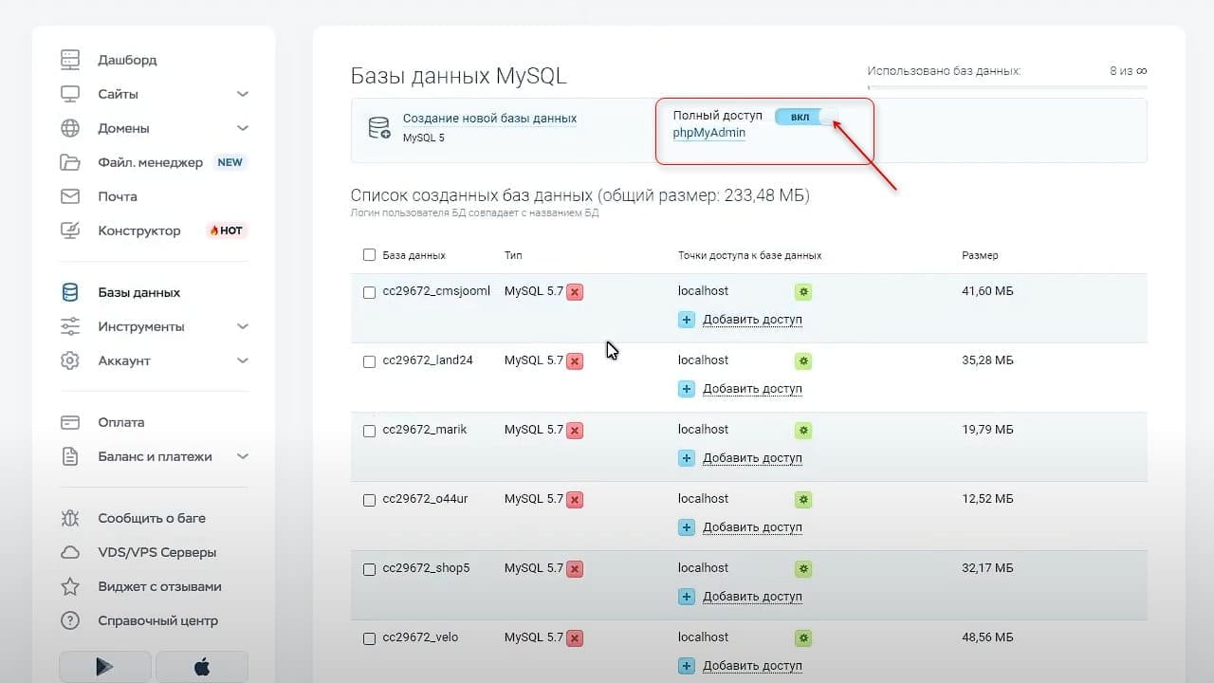Image resolution: width=1214 pixels, height=683 pixels.
Task: Click the databases usage progress bar
Action: [x=1007, y=87]
